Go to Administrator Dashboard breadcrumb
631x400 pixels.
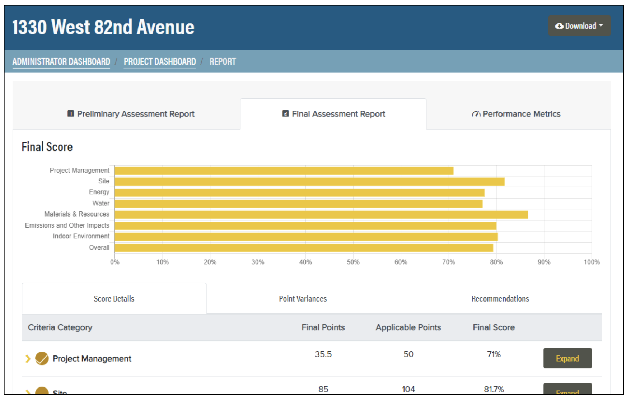point(61,62)
